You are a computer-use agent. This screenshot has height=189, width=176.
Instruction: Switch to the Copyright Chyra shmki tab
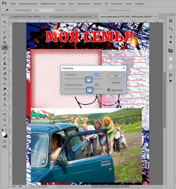point(71,17)
